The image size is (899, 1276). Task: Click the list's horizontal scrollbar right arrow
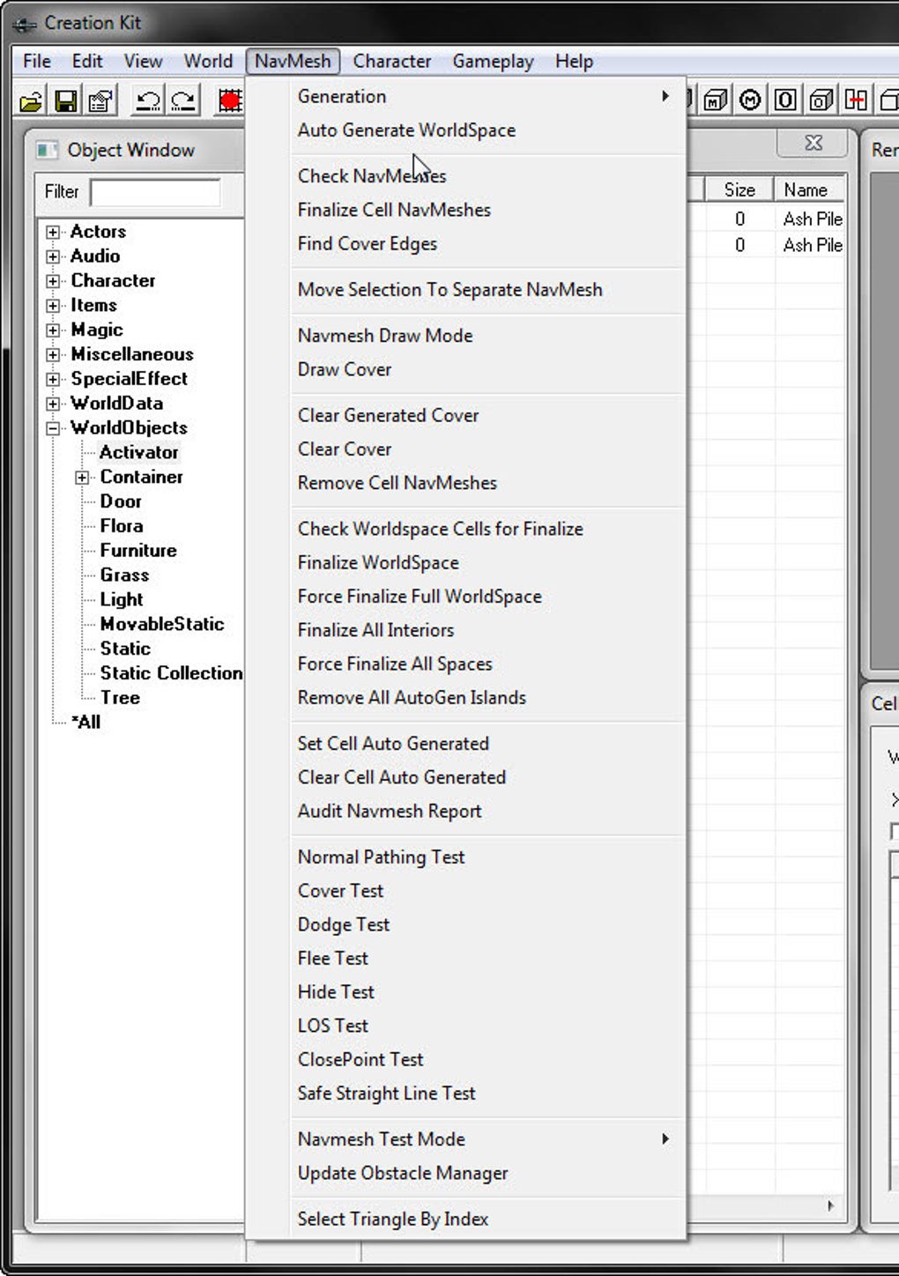[x=830, y=1206]
